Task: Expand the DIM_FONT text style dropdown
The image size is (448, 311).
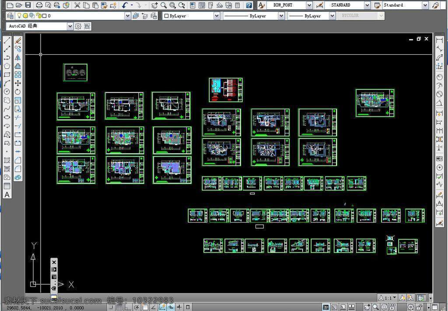Action: (309, 5)
